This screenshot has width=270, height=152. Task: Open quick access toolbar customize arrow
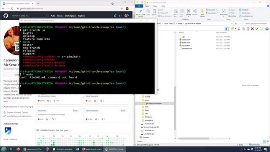(x=148, y=2)
